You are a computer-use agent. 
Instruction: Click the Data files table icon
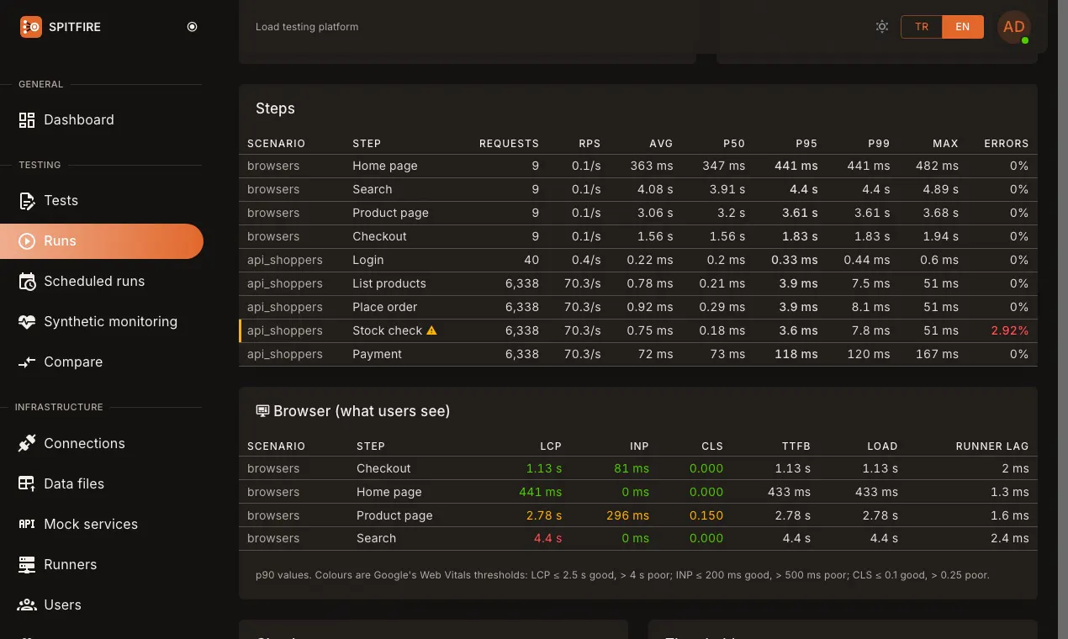(x=27, y=483)
